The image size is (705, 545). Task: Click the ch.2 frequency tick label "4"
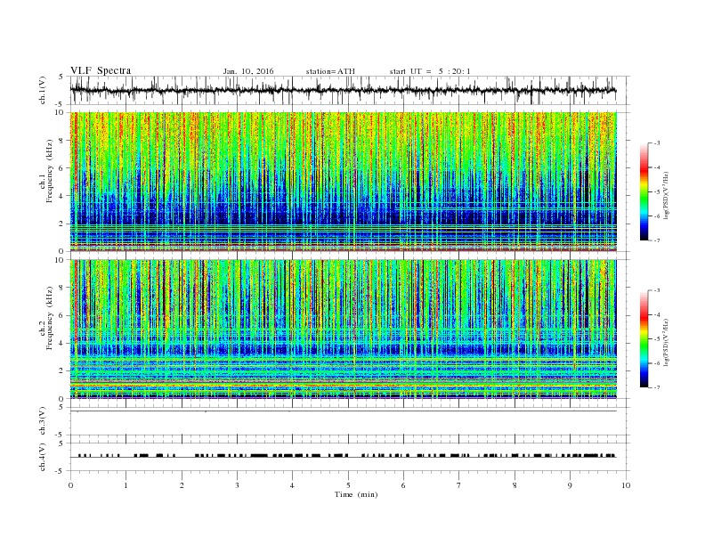pyautogui.click(x=62, y=343)
